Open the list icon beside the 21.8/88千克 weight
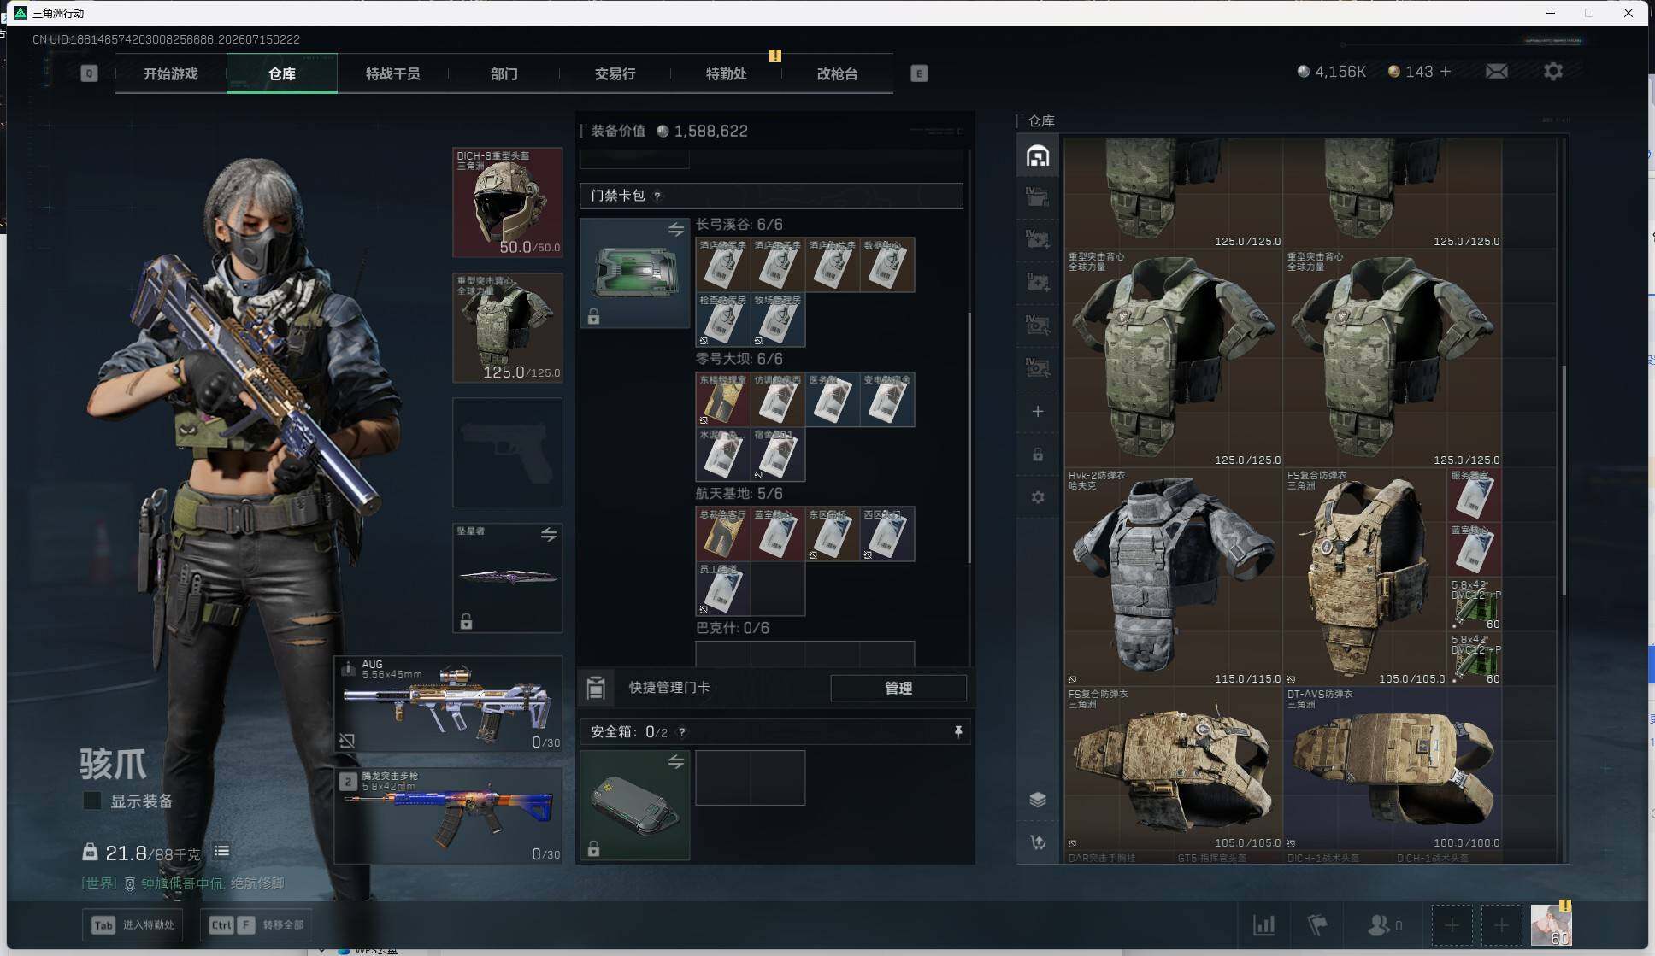The height and width of the screenshot is (956, 1655). pyautogui.click(x=222, y=851)
